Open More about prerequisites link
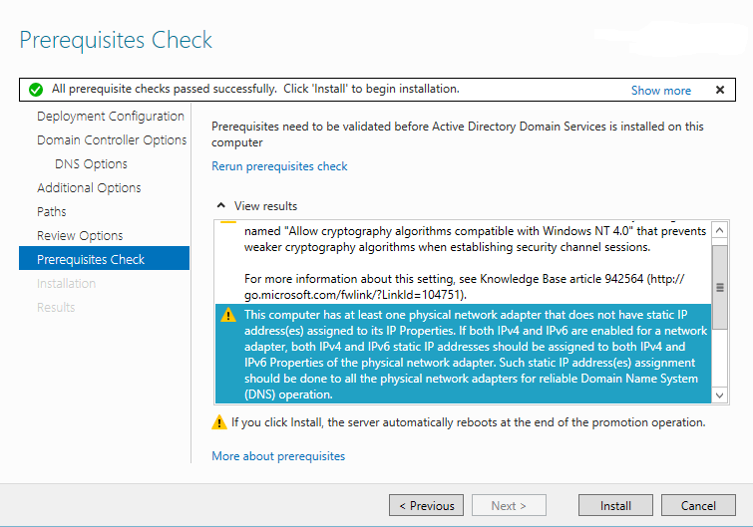The image size is (753, 527). click(x=278, y=456)
